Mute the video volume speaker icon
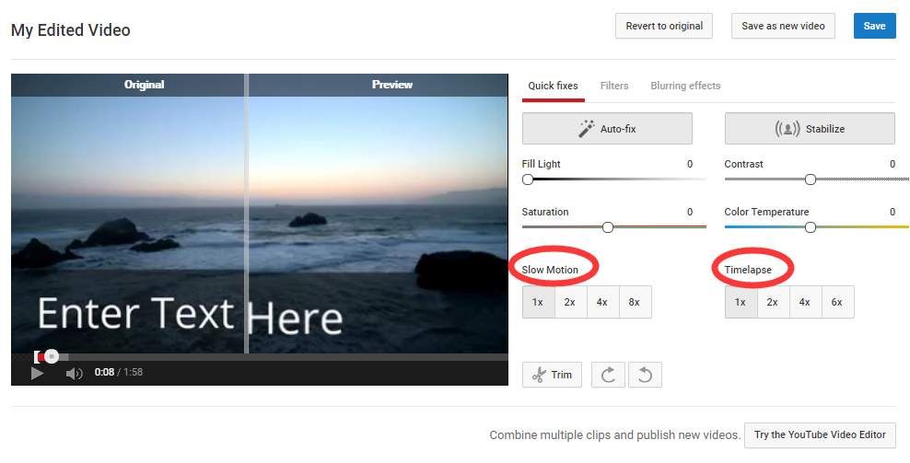The height and width of the screenshot is (463, 910). (74, 373)
